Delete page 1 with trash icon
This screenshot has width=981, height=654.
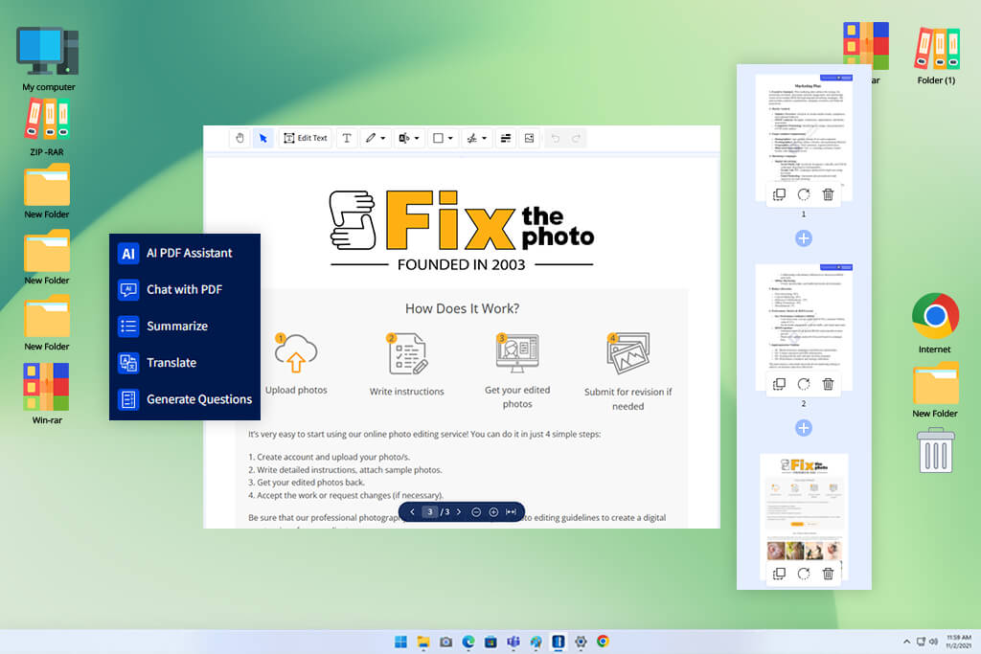click(828, 194)
